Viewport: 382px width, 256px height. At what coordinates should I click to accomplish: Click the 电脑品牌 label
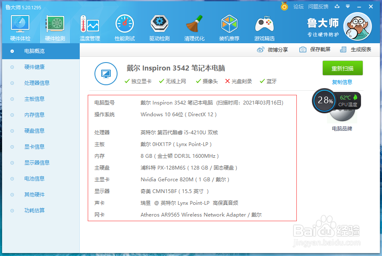(342, 128)
